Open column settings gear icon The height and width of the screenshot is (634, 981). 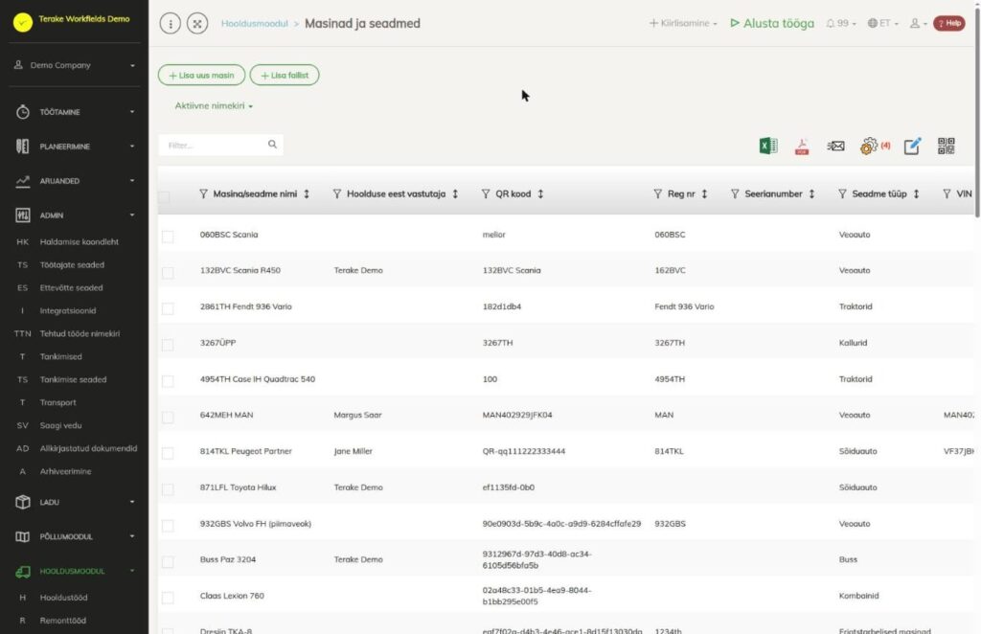868,146
